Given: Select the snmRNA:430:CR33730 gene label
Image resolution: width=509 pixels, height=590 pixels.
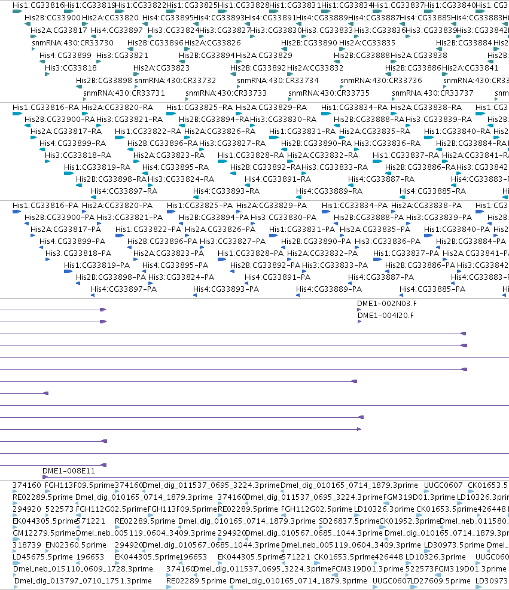Looking at the screenshot, I should [72, 43].
